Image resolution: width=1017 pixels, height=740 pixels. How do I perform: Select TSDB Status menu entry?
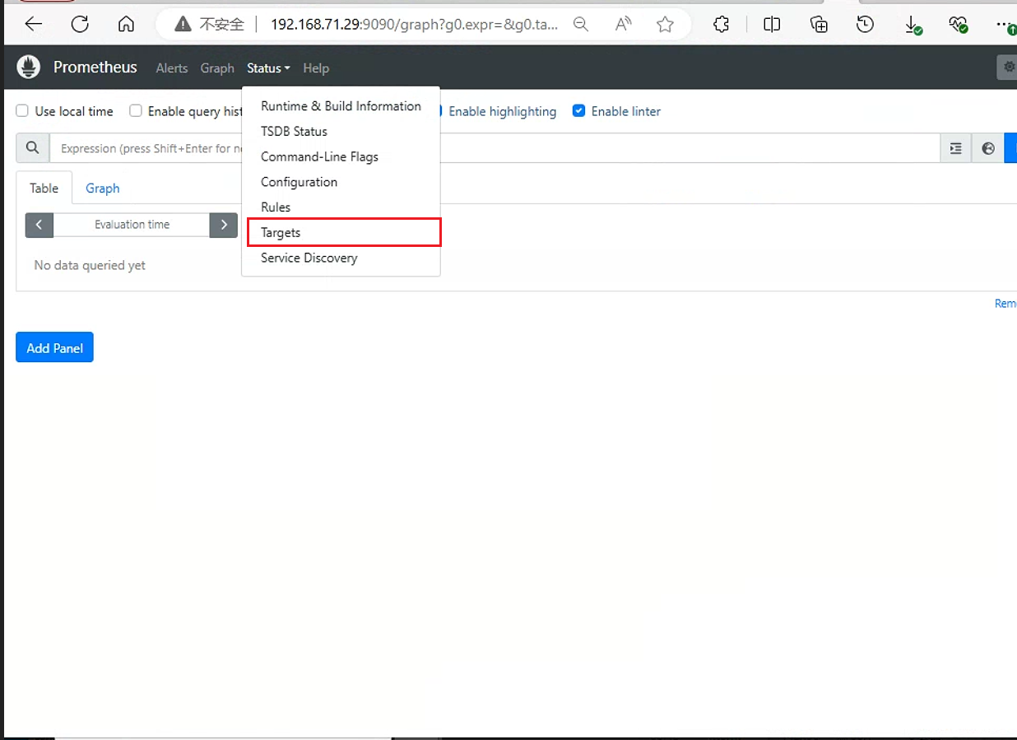(x=341, y=132)
